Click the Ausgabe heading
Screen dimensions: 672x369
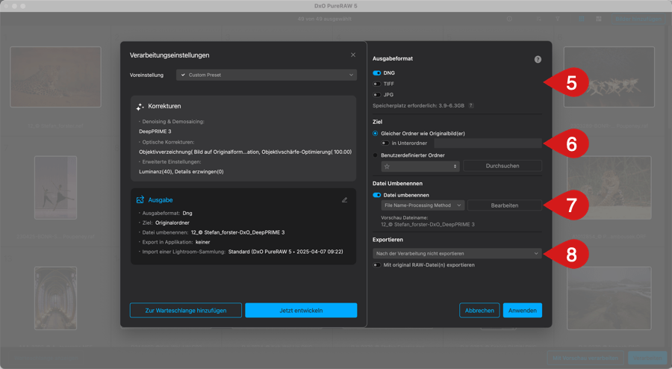click(161, 199)
